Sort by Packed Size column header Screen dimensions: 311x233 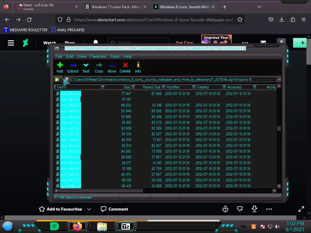(x=148, y=87)
